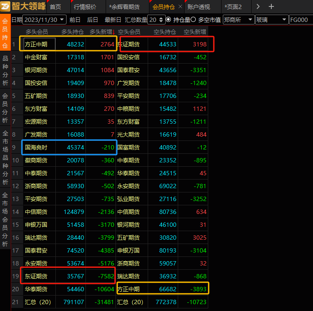Screen dimensions: 313x311
Task: Close the 会员持仓 tab
Action: (x=180, y=6)
